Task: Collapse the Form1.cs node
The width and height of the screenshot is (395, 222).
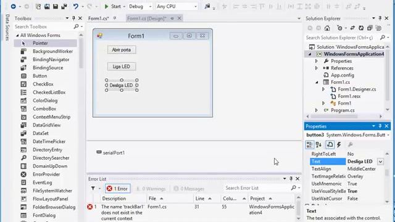Action: coord(317,83)
